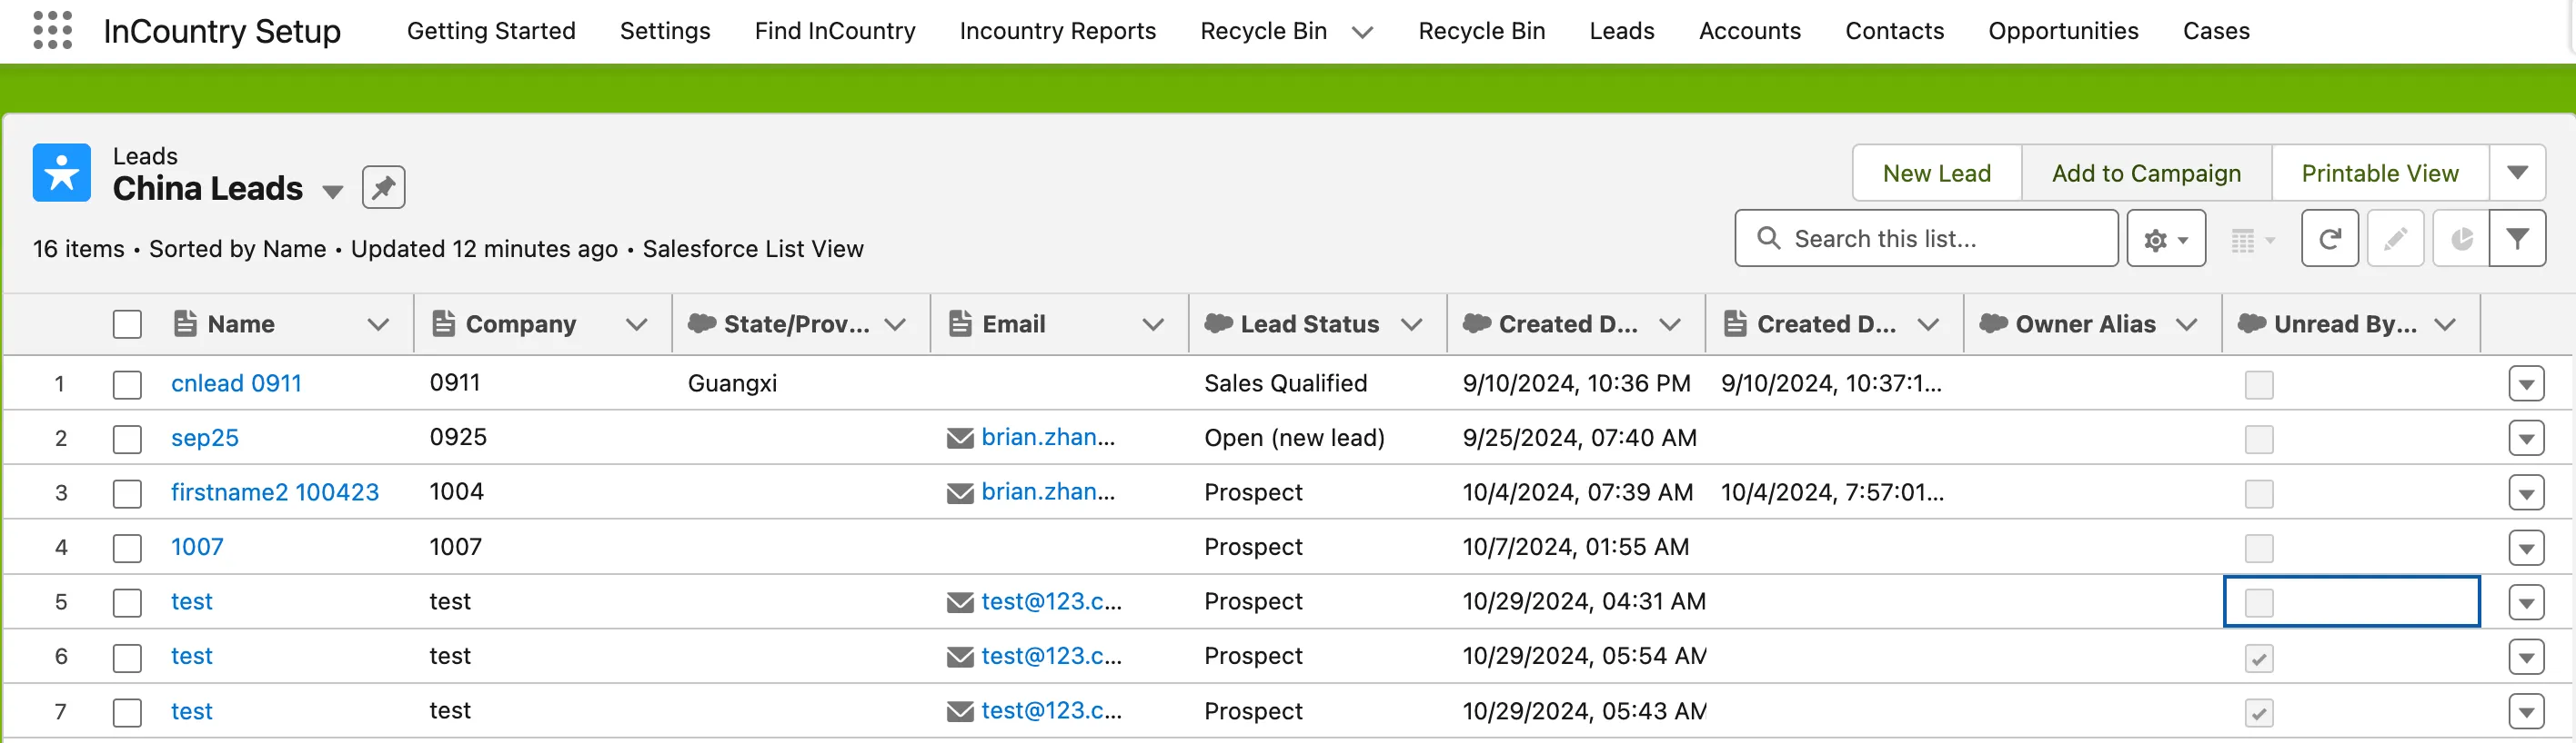This screenshot has width=2576, height=743.
Task: Expand more actions next to Printable View
Action: tap(2517, 173)
